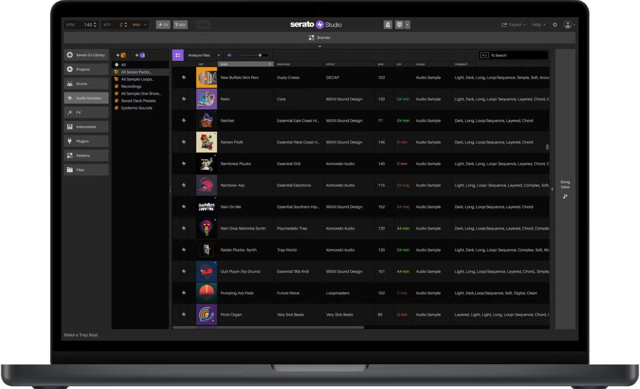Open the Help dropdown menu

coord(538,24)
